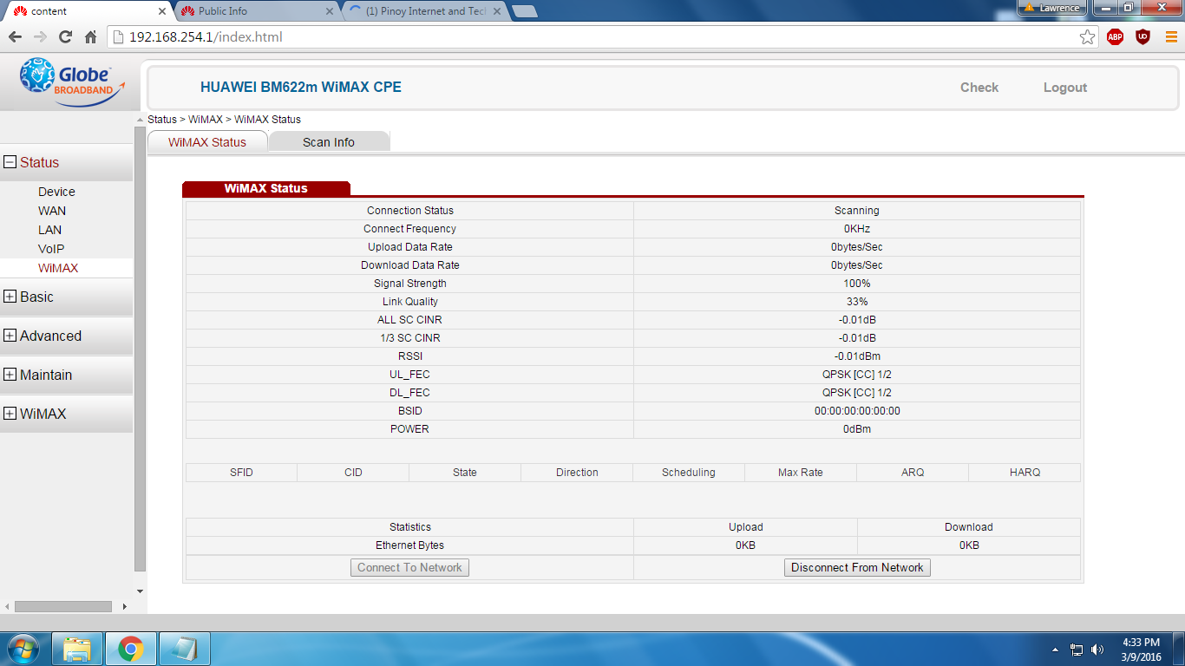Screen dimensions: 1185x666
Task: Open the network tray icon
Action: 1077,650
